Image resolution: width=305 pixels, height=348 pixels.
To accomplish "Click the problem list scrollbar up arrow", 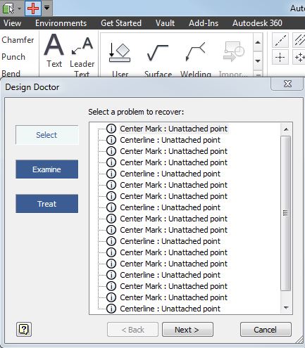I will pyautogui.click(x=286, y=129).
